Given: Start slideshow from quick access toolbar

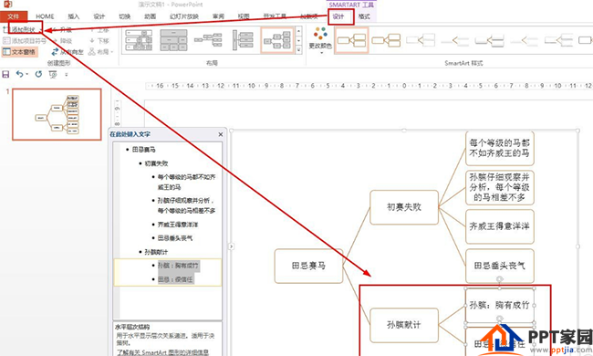Looking at the screenshot, I should click(53, 75).
